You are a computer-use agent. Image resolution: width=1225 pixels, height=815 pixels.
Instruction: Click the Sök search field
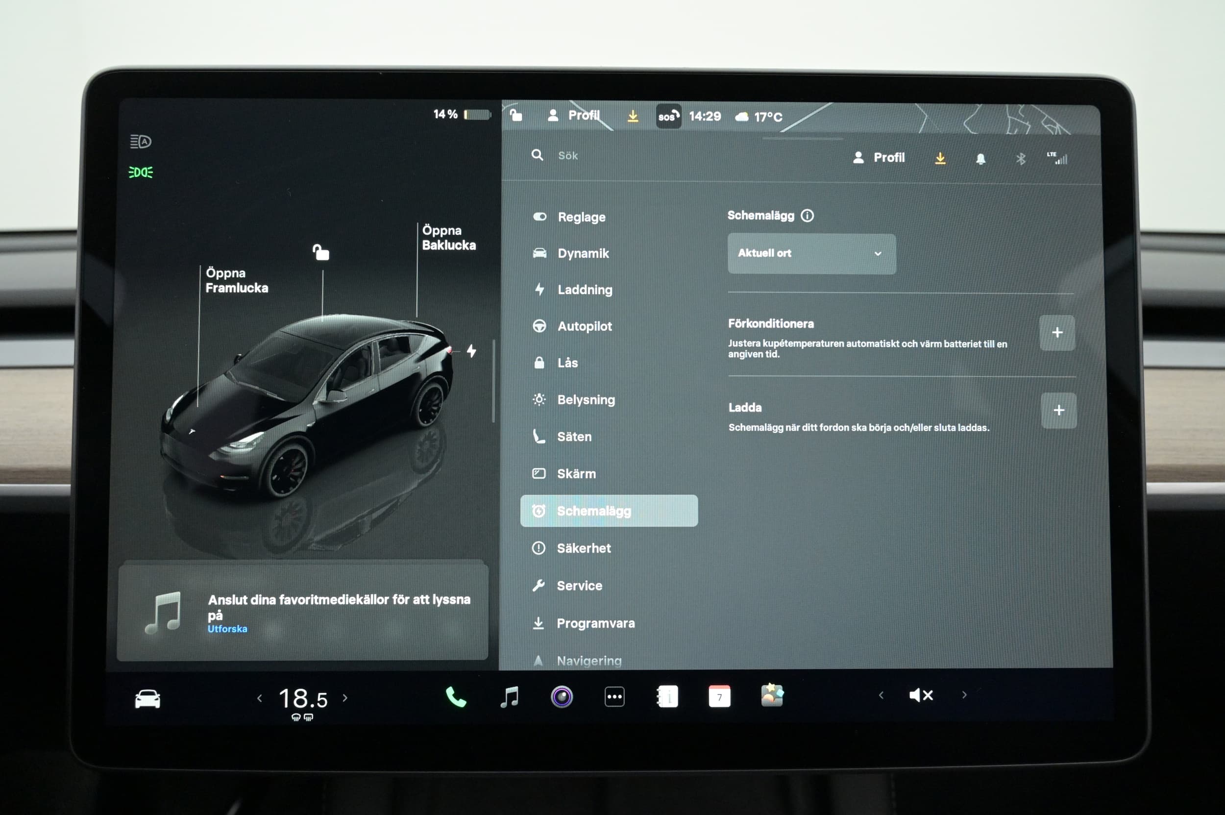pyautogui.click(x=567, y=155)
